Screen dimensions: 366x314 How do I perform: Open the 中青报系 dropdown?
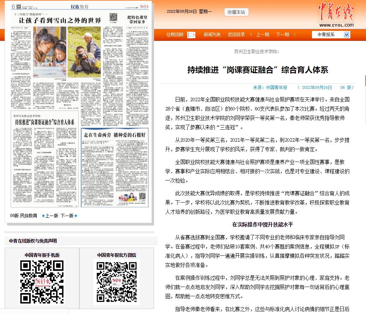pos(331,35)
